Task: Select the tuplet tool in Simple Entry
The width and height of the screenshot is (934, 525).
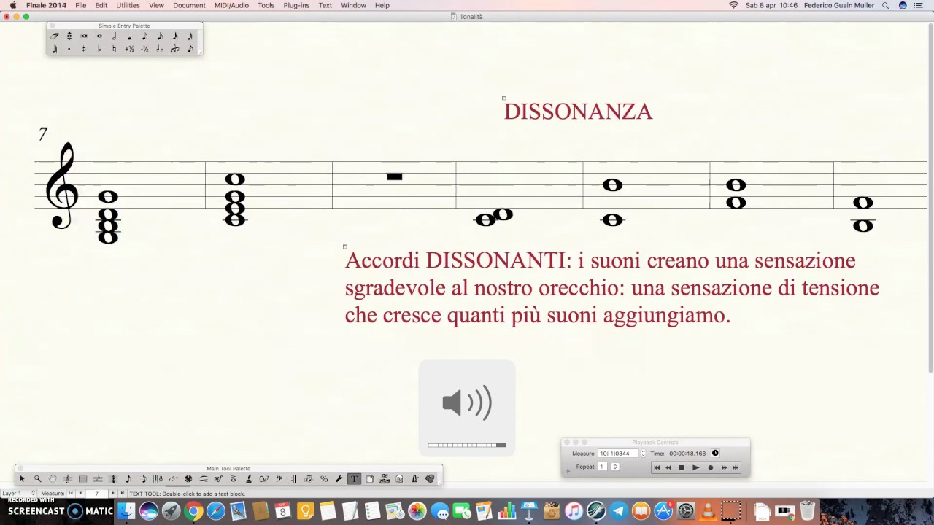Action: coord(174,49)
